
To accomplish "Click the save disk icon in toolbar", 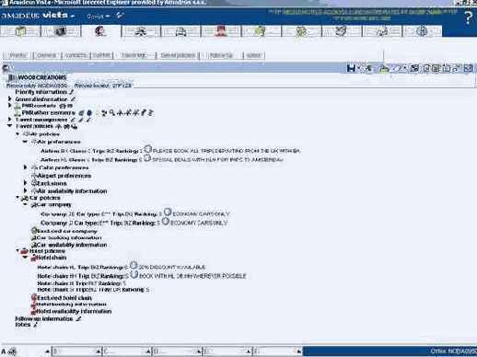I will pos(351,68).
